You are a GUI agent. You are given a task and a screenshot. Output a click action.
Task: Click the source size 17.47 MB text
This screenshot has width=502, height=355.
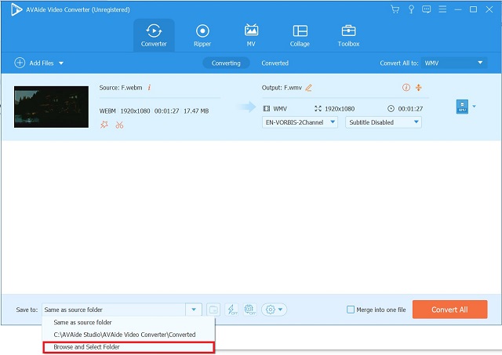coord(196,111)
